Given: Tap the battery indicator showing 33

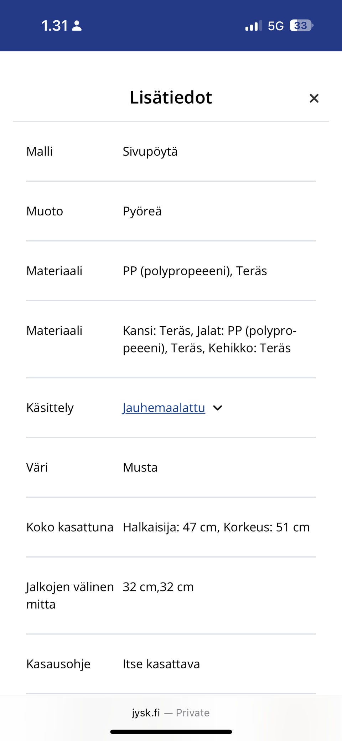Looking at the screenshot, I should point(300,25).
